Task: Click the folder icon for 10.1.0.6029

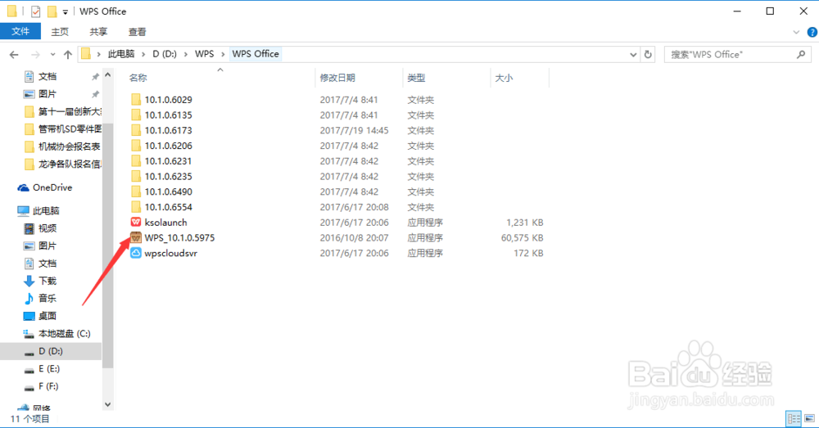Action: point(136,100)
